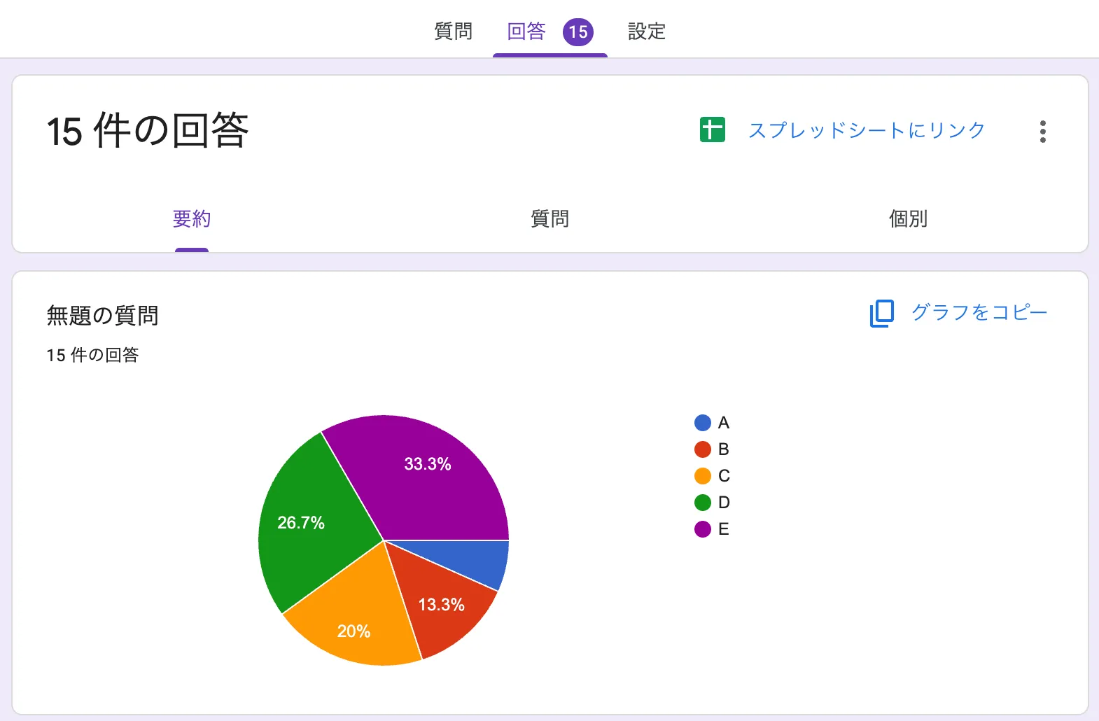The image size is (1099, 721).
Task: Click the orange legend dot for C
Action: tap(703, 476)
